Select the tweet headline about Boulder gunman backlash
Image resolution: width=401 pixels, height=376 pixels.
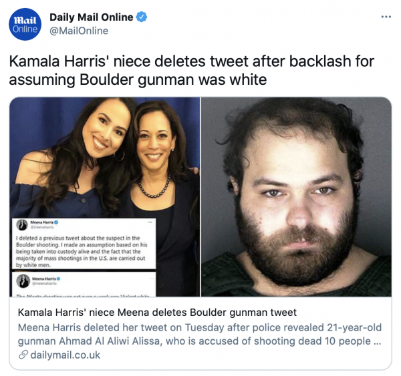192,70
